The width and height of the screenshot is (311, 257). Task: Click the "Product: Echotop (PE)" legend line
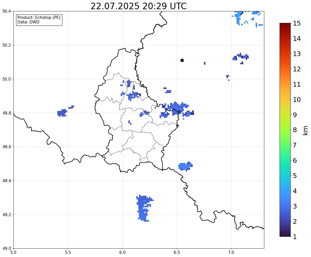[x=39, y=18]
